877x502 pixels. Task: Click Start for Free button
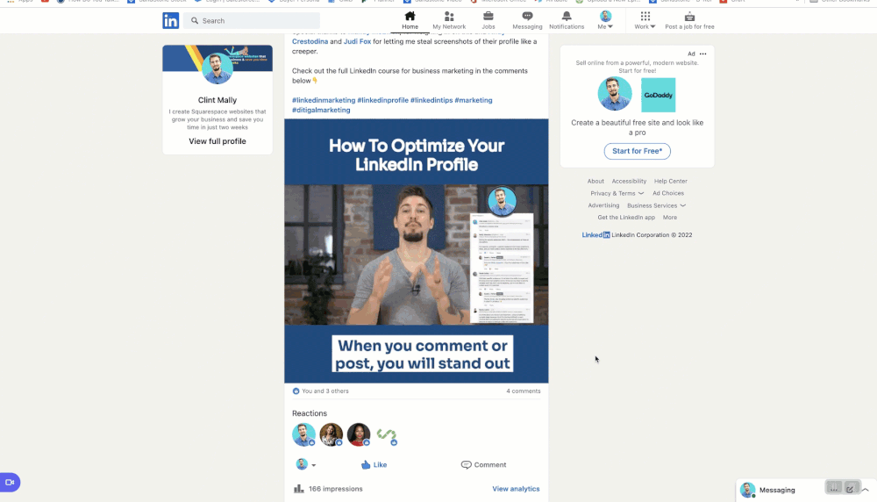[x=637, y=151]
